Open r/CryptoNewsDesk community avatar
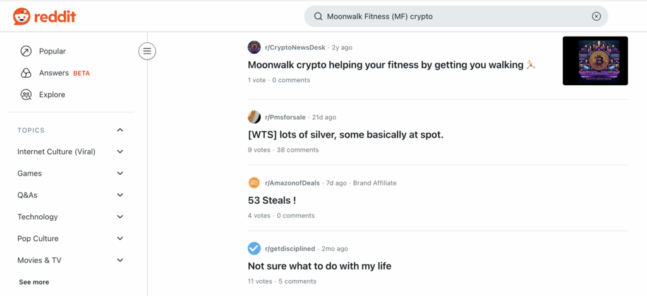The width and height of the screenshot is (647, 296). pos(254,47)
